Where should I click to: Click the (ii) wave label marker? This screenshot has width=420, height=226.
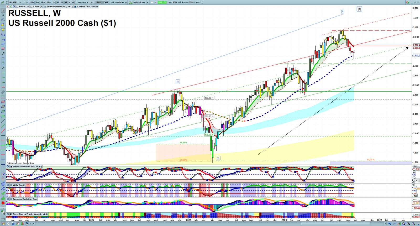pyautogui.click(x=218, y=158)
